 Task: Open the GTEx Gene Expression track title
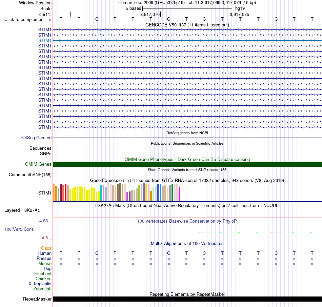pos(187,181)
